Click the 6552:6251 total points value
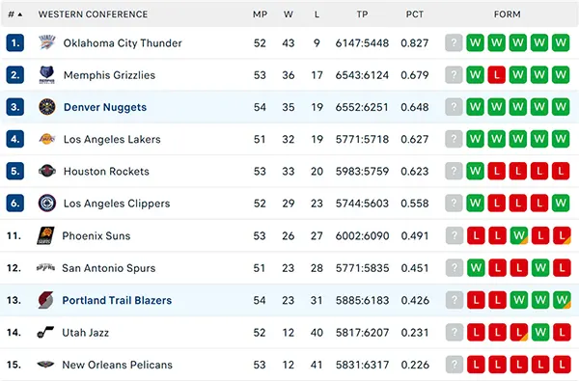579x381 pixels. point(362,107)
